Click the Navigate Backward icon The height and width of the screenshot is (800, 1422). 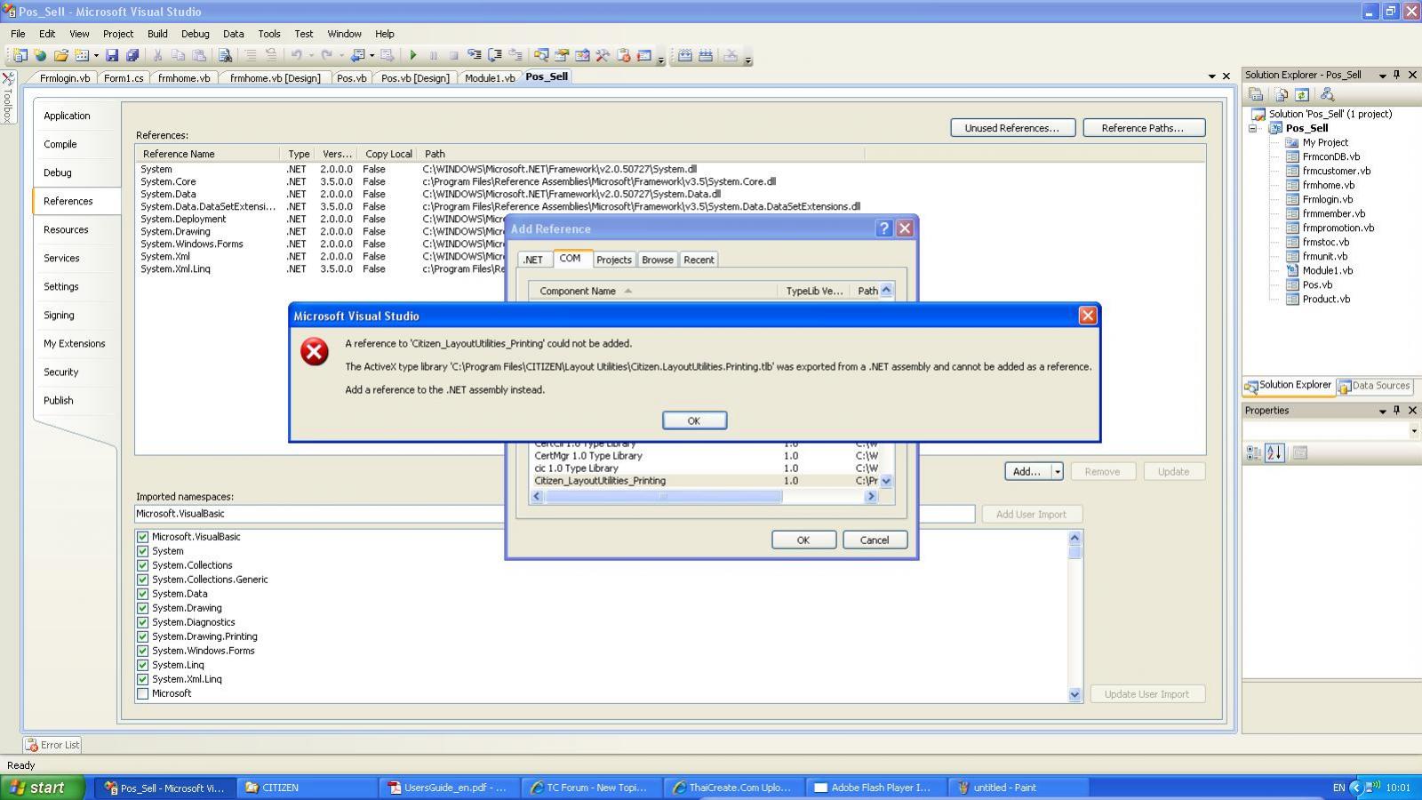[x=357, y=55]
